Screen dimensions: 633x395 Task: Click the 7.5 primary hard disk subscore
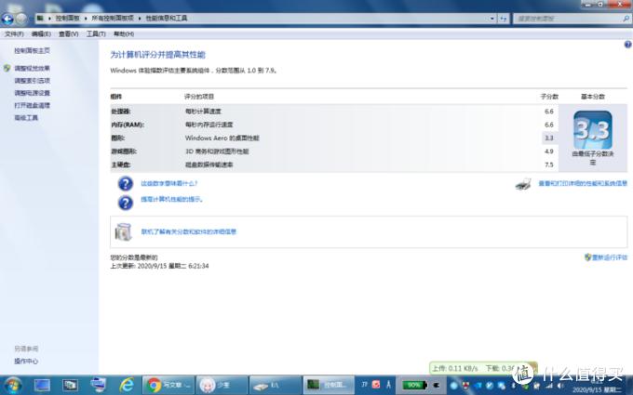(549, 165)
